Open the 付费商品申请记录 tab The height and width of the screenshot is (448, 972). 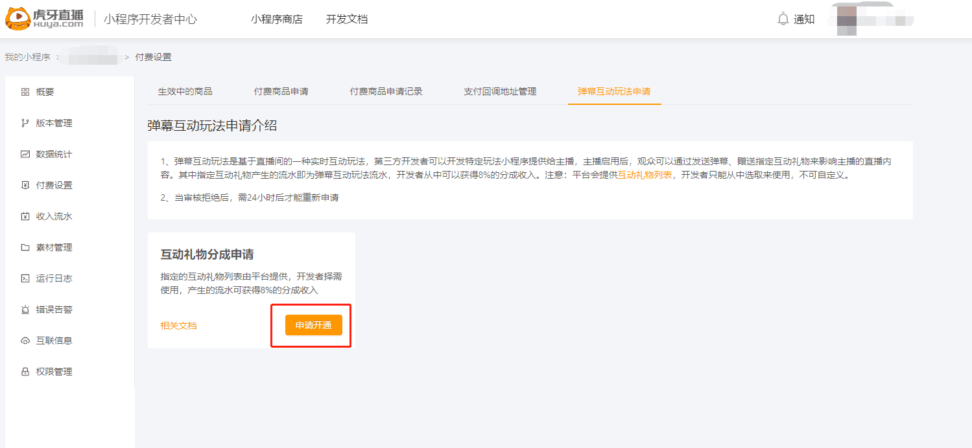[386, 92]
